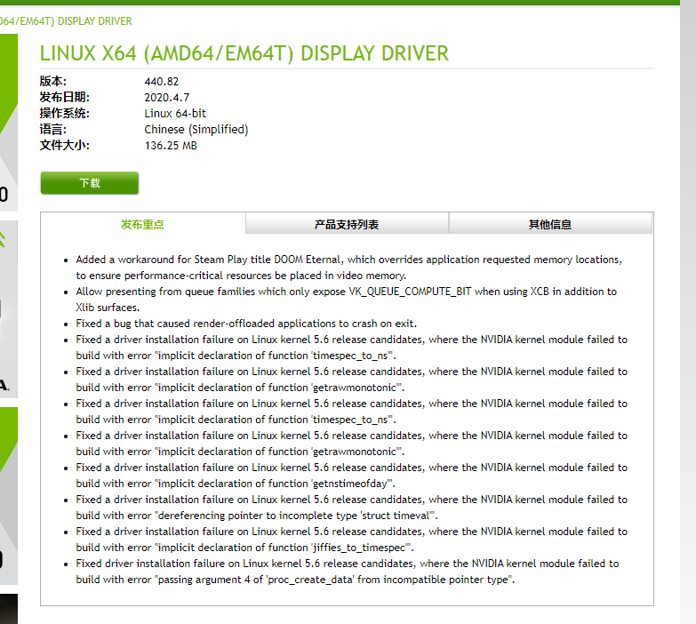Click the operating system value Linux 64-bit
696x624 pixels.
[x=175, y=114]
